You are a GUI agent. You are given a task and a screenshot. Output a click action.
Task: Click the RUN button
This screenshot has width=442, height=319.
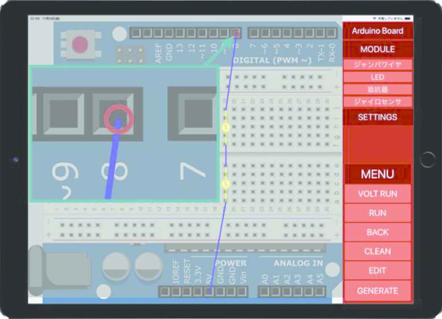click(x=378, y=213)
